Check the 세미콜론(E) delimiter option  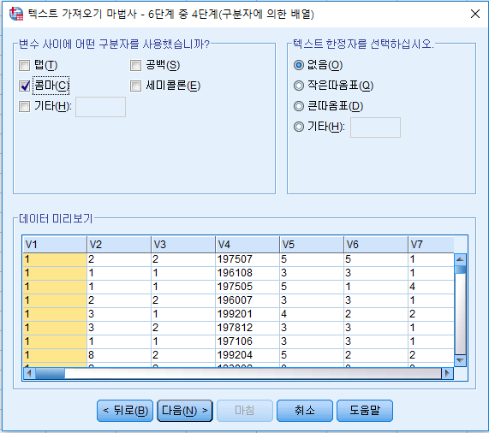[x=135, y=86]
